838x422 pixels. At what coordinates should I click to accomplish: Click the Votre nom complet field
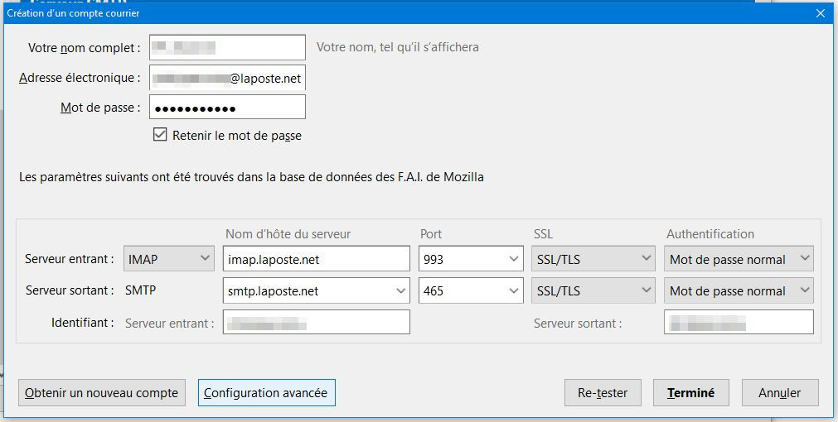click(227, 47)
